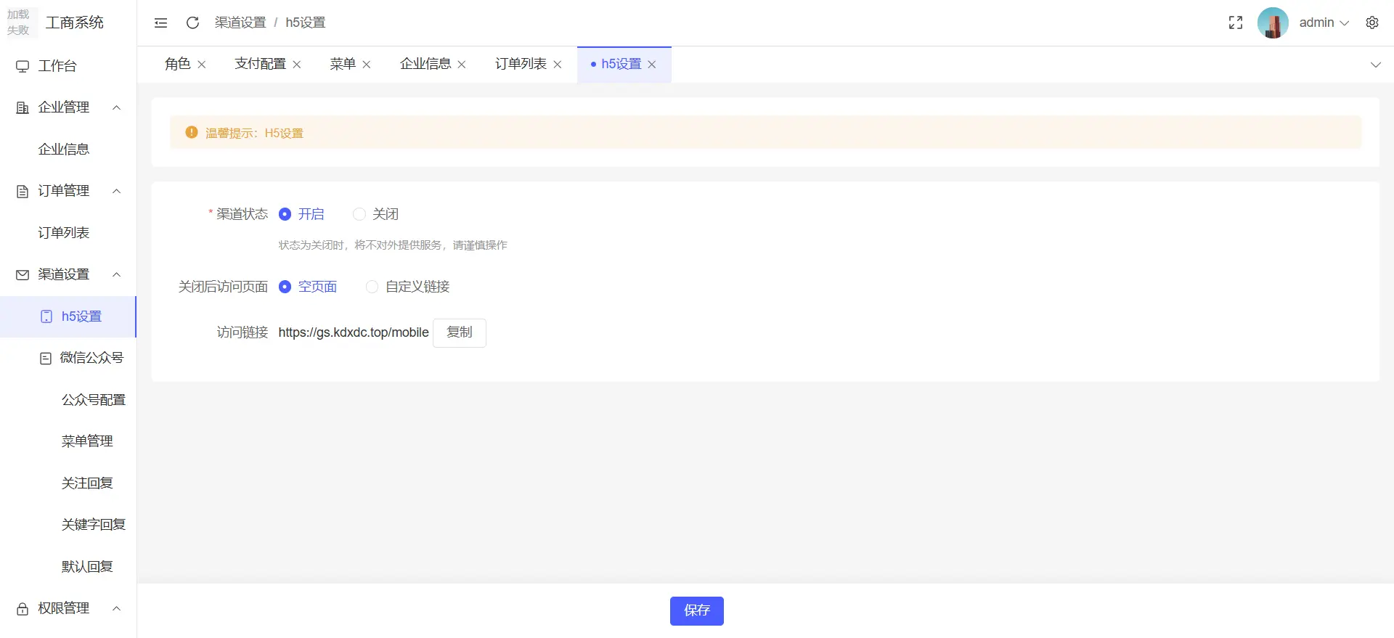This screenshot has width=1394, height=638.
Task: Switch to the 订单列表 tab
Action: [x=521, y=64]
